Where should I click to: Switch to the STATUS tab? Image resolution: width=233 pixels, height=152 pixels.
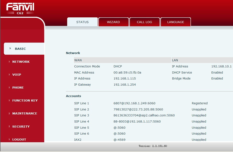pyautogui.click(x=82, y=22)
